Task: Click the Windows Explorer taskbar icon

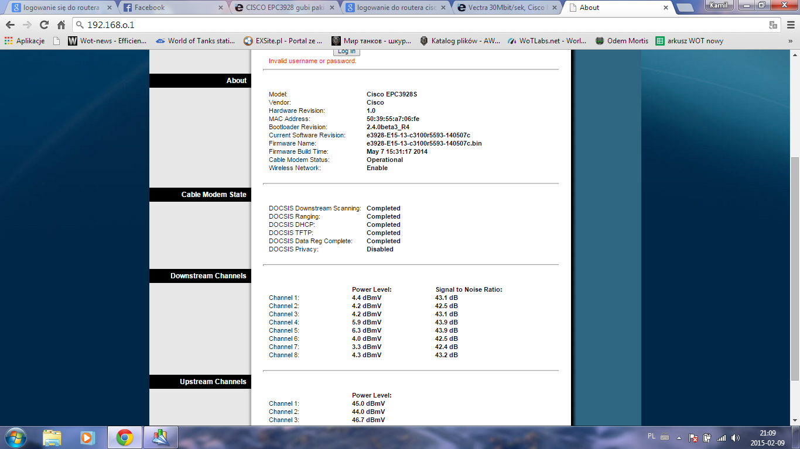Action: point(53,437)
